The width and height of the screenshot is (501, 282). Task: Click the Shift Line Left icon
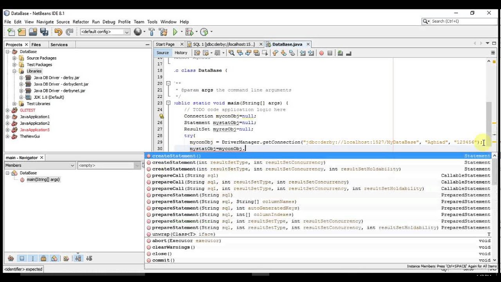[x=303, y=53]
